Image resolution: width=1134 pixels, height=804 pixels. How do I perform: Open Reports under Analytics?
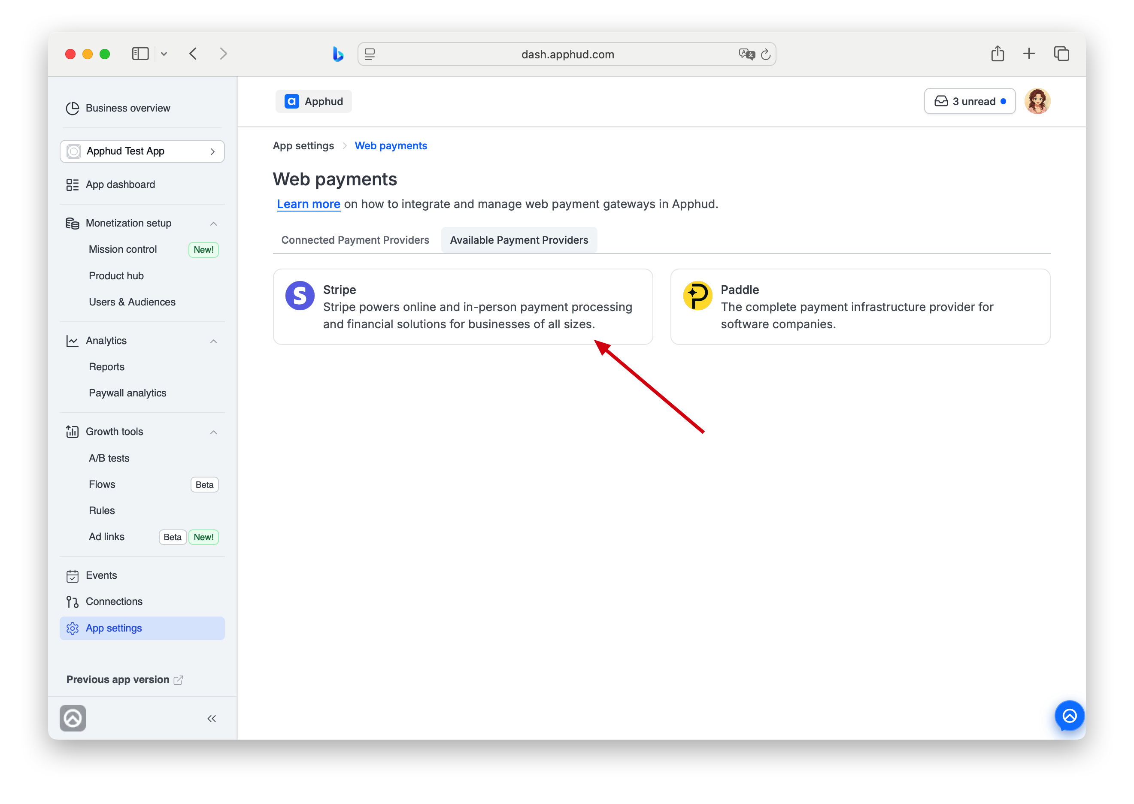pos(106,366)
